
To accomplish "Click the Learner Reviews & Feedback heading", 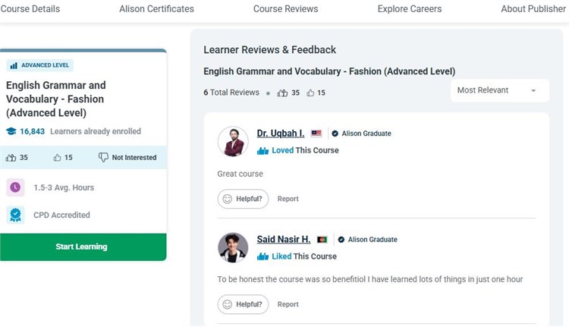I will click(269, 50).
